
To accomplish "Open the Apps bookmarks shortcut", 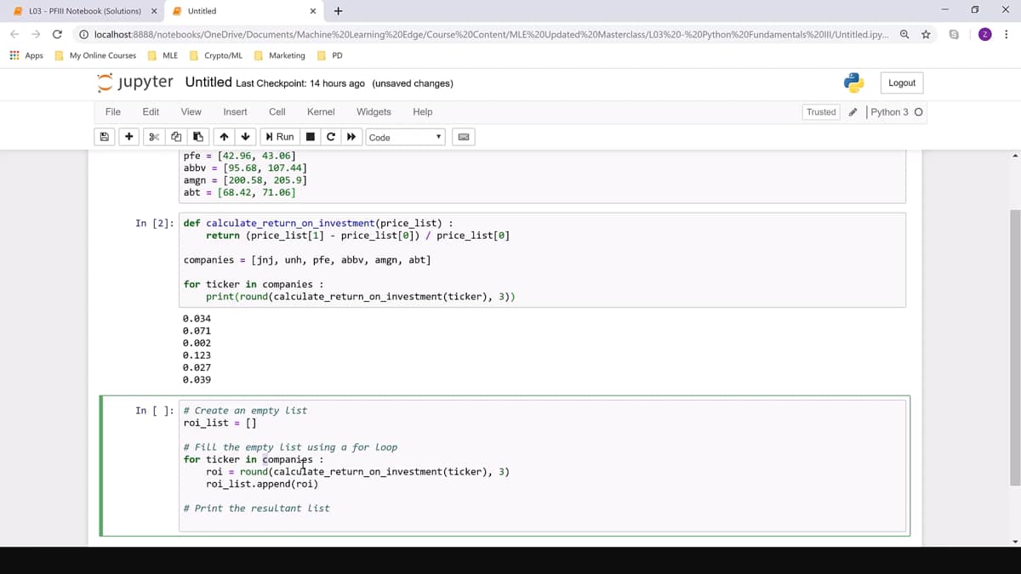I will 26,55.
